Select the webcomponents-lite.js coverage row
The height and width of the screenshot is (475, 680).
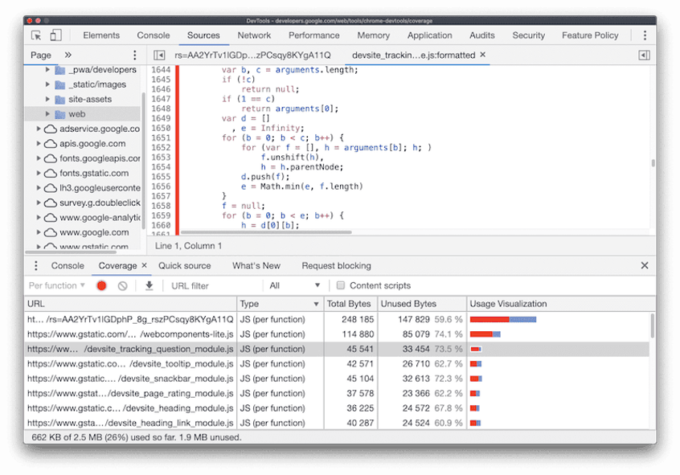[x=337, y=334]
